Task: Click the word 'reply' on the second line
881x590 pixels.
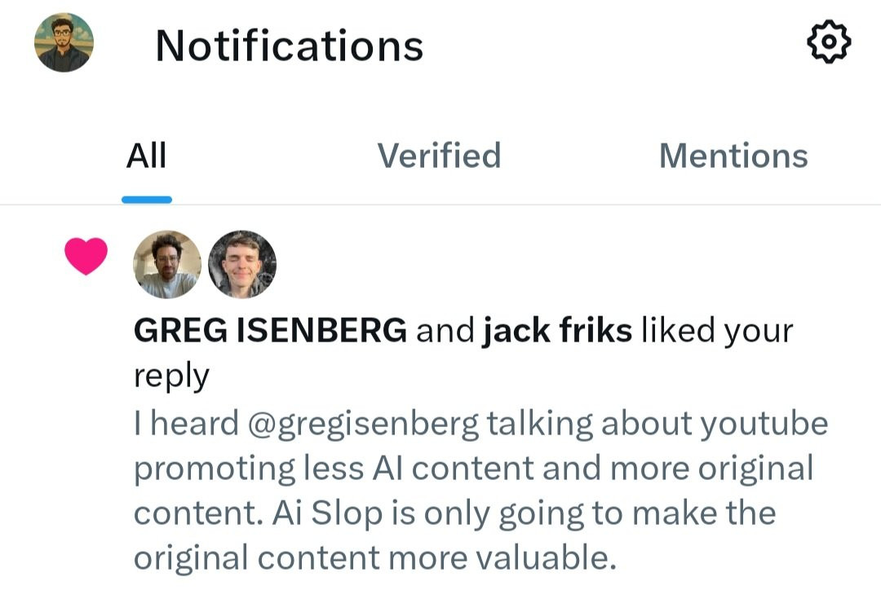Action: pos(171,376)
